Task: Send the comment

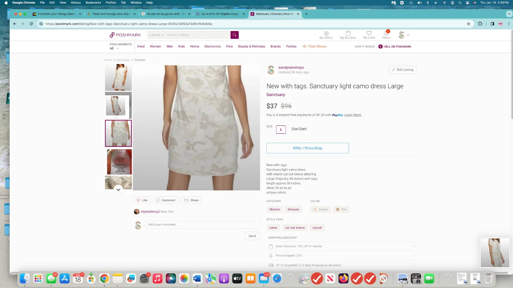Action: (x=252, y=236)
